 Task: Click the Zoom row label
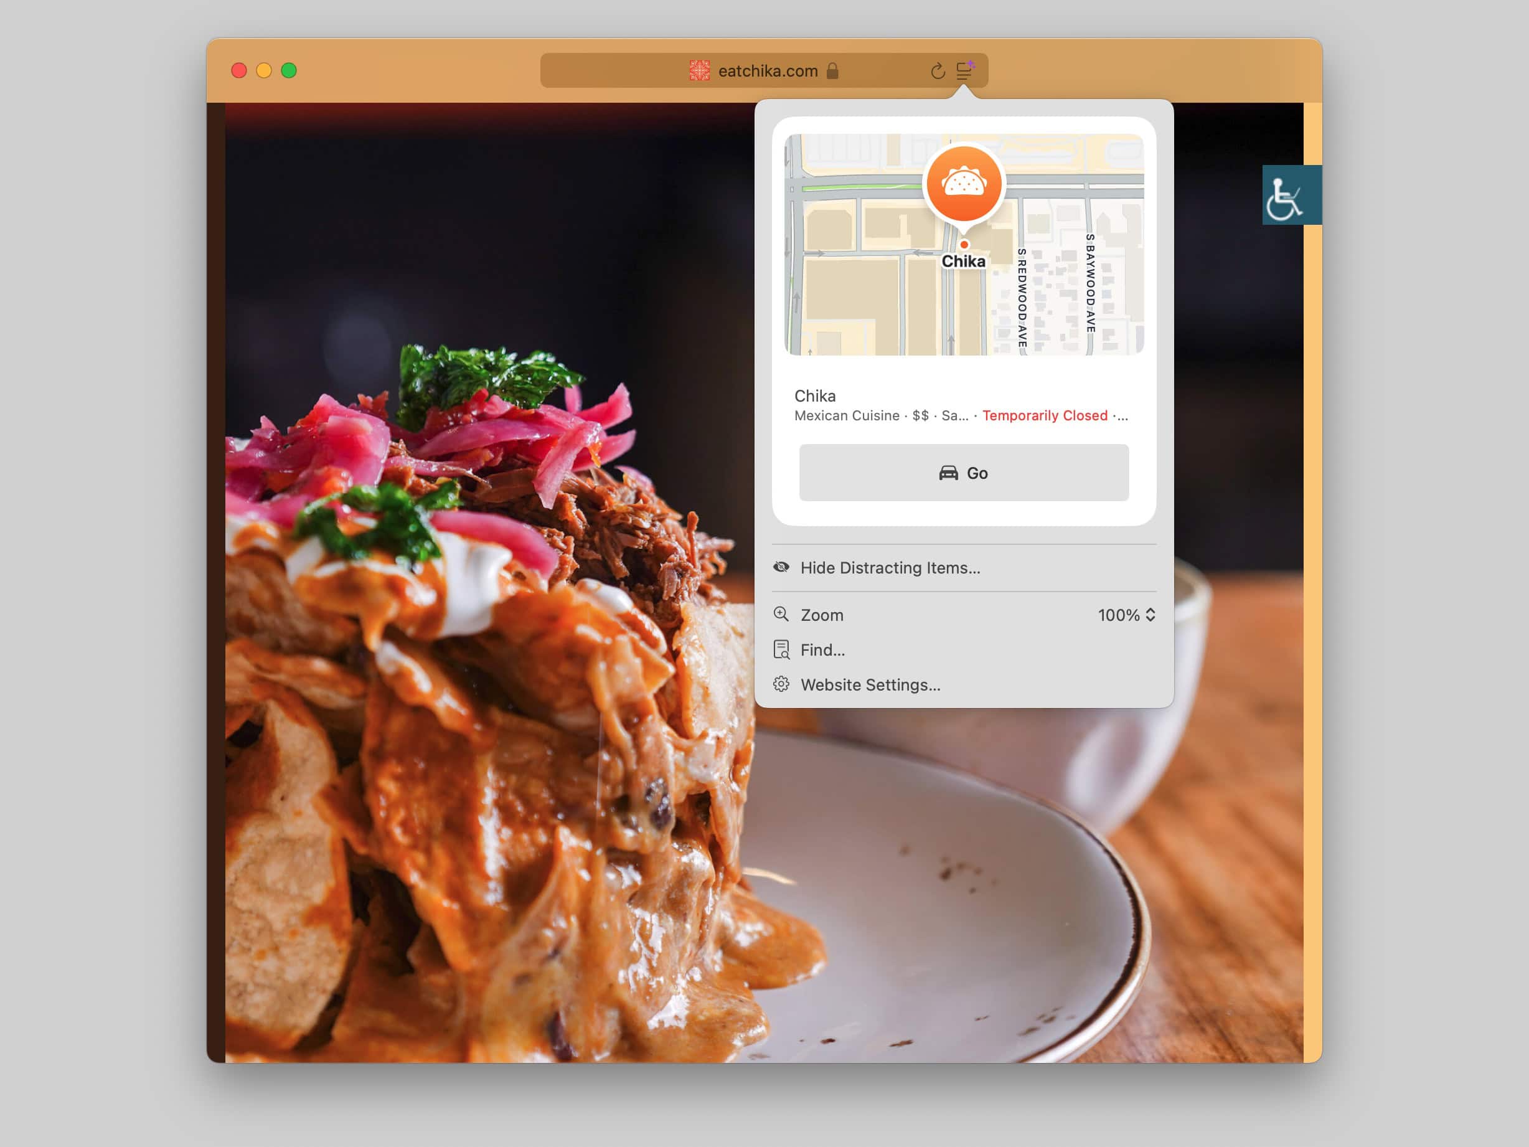(x=822, y=615)
